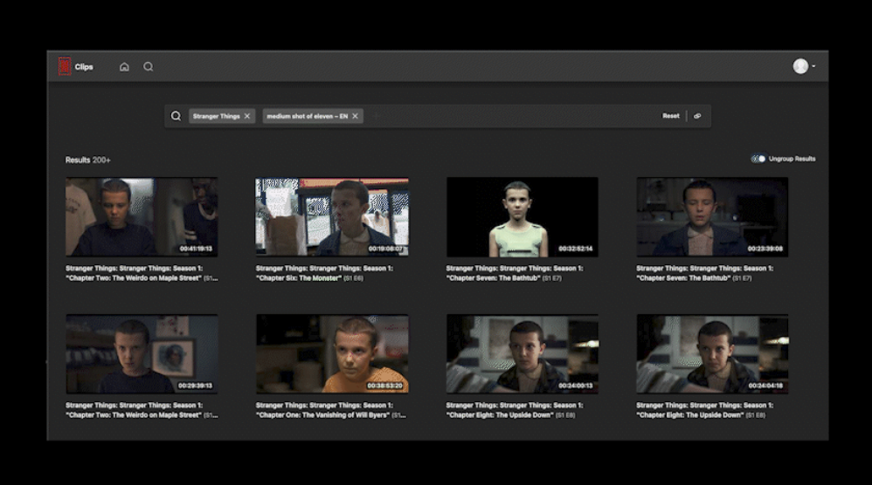Play the clip timestamped 00:32:52:14

(x=523, y=217)
